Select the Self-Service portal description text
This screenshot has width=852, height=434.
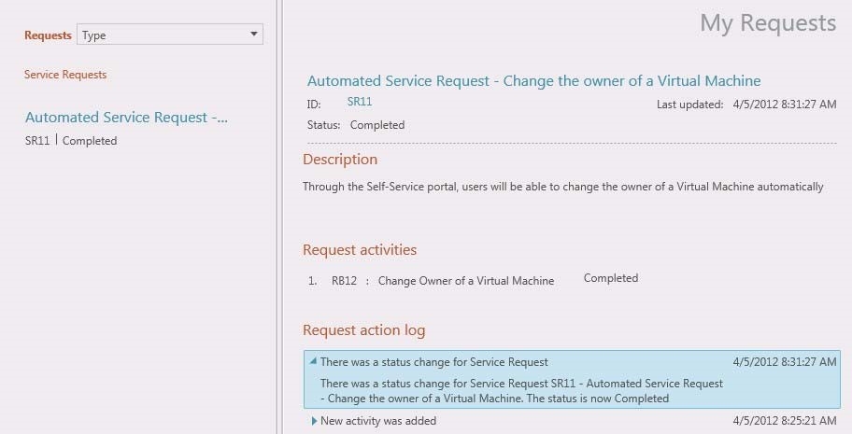click(x=563, y=187)
